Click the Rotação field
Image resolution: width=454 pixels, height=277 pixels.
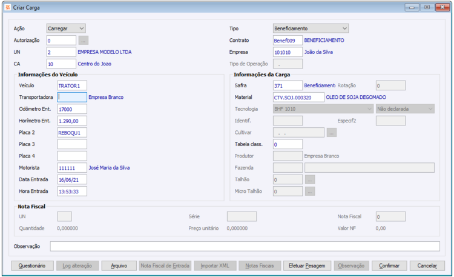pyautogui.click(x=390, y=85)
